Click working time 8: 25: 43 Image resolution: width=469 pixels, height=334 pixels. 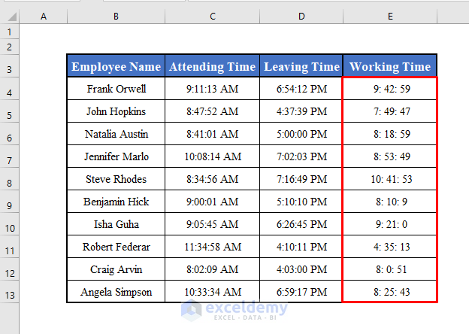point(390,292)
